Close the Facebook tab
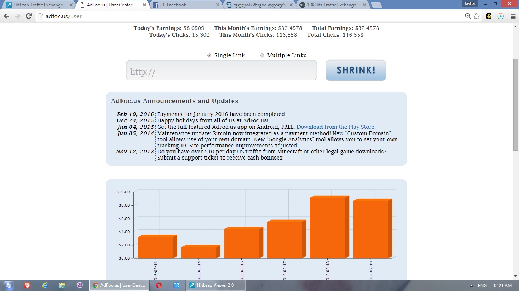The image size is (519, 291). 218,5
